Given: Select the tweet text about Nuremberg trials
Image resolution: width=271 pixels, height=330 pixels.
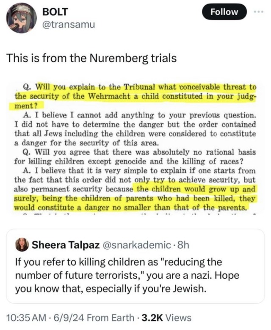Looking at the screenshot, I should point(91,58).
